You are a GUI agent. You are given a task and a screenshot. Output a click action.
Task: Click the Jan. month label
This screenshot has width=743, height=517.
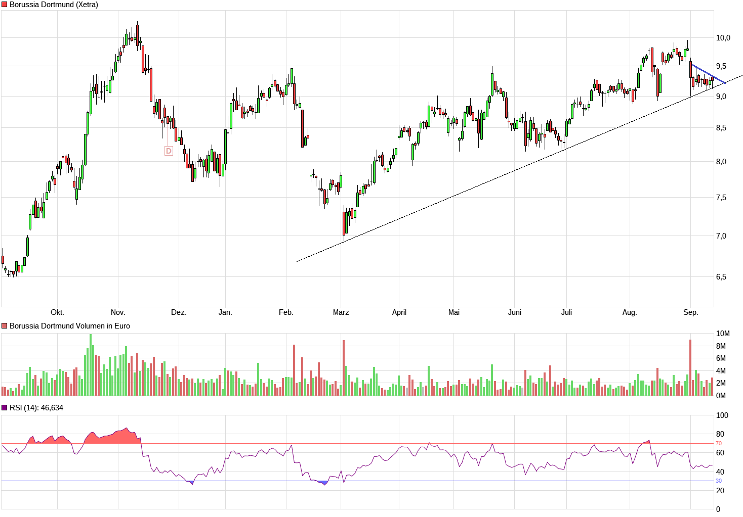[x=225, y=312]
